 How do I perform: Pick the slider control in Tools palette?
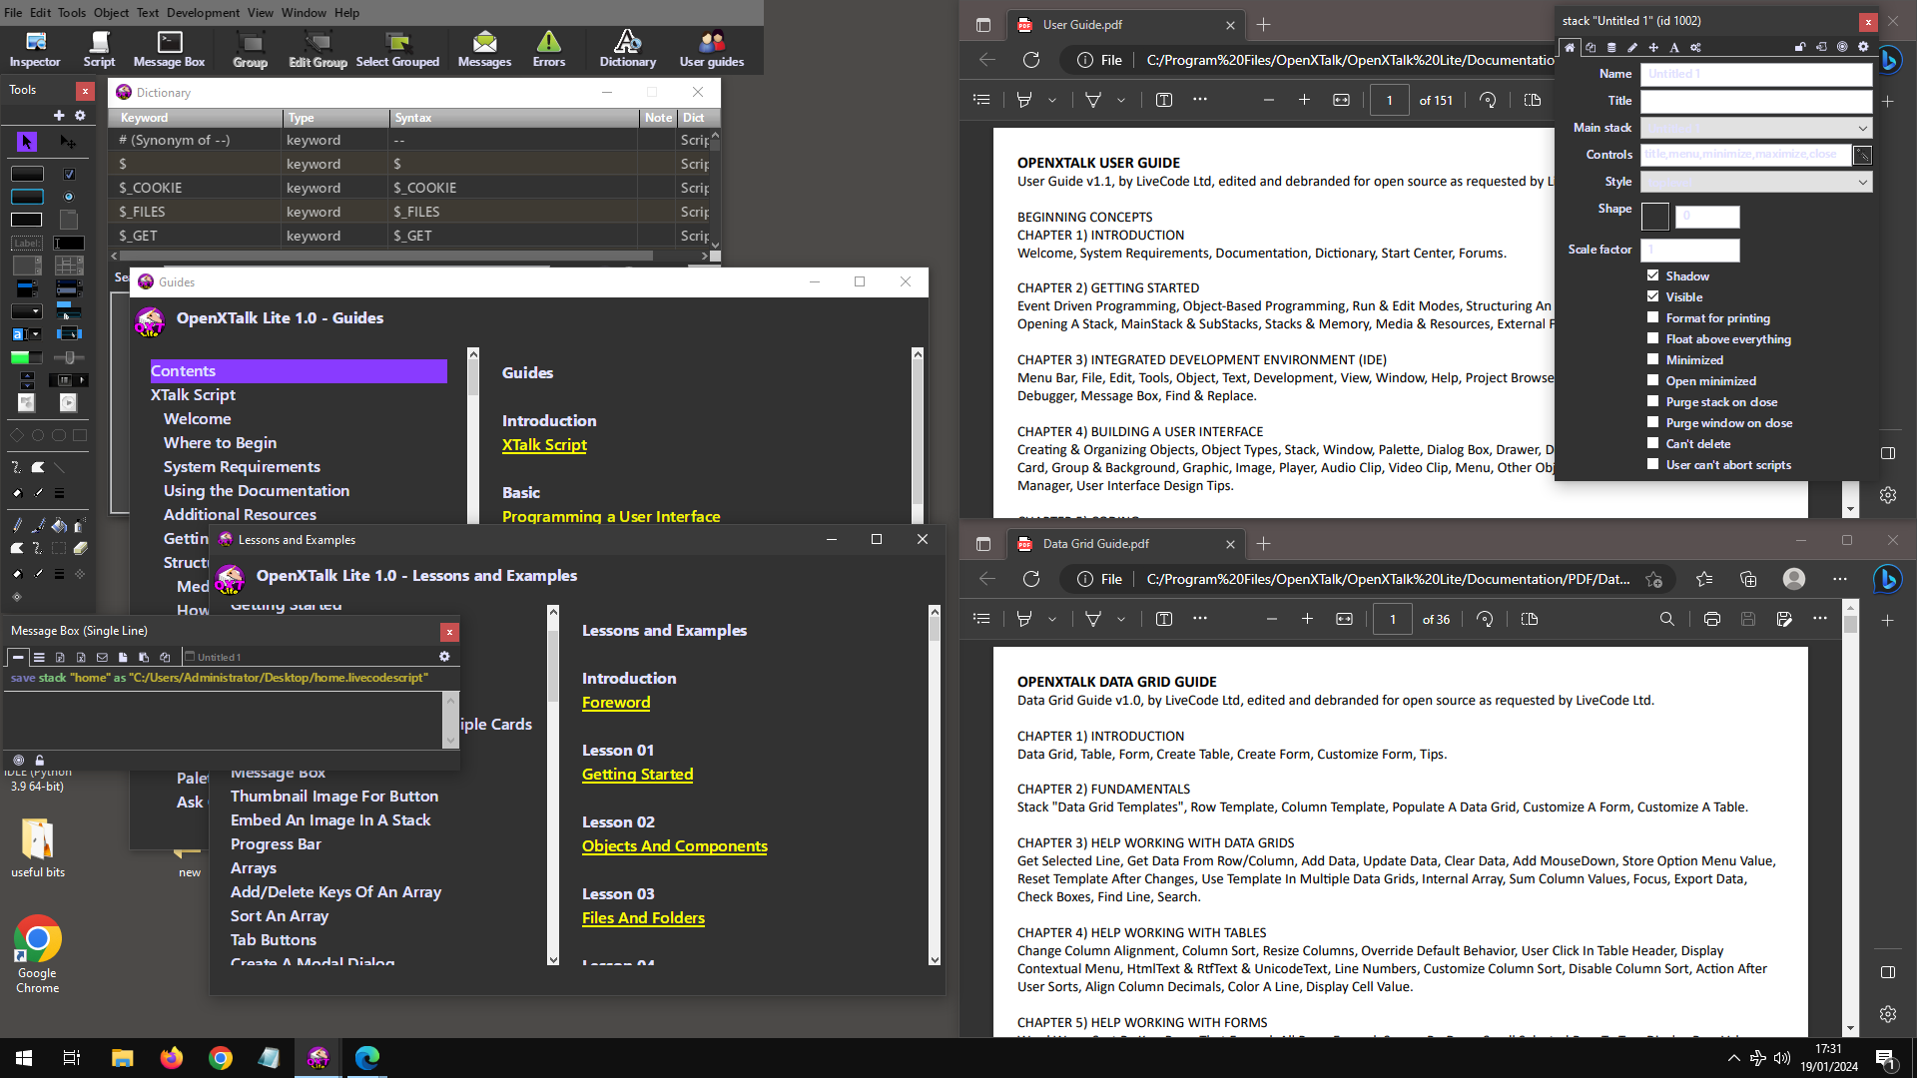(69, 357)
